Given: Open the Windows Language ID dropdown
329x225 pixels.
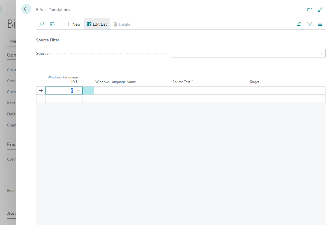Looking at the screenshot, I should click(x=78, y=90).
